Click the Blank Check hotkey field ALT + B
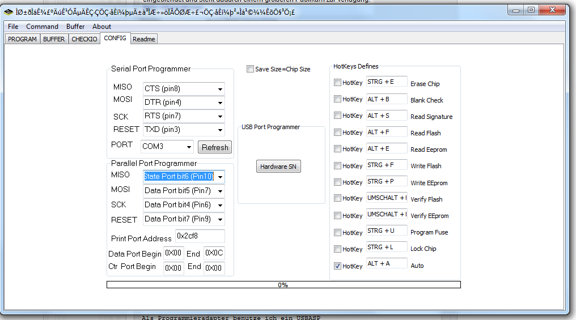Viewport: 576px width, 320px height. tap(387, 99)
